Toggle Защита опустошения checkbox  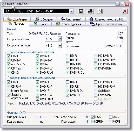[x=9, y=95]
